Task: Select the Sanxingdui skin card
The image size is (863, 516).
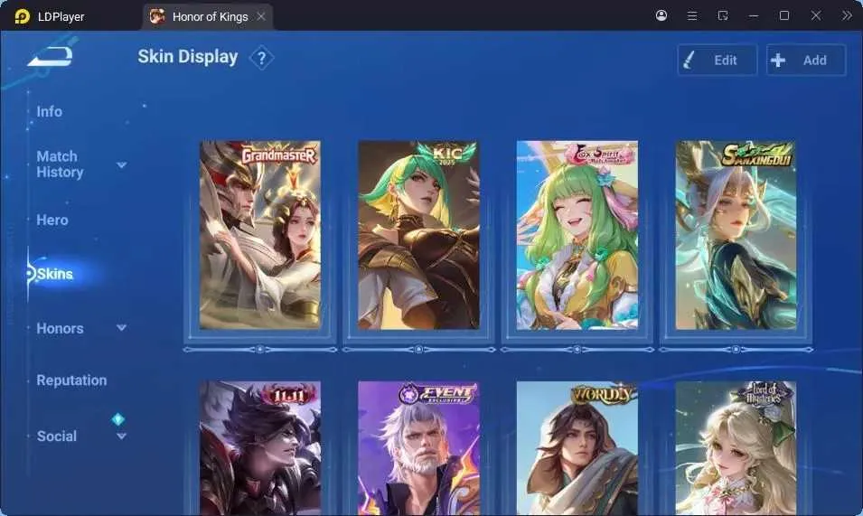Action: (x=736, y=235)
